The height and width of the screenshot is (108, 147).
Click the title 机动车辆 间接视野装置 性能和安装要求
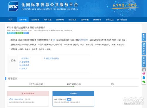coord(26,28)
